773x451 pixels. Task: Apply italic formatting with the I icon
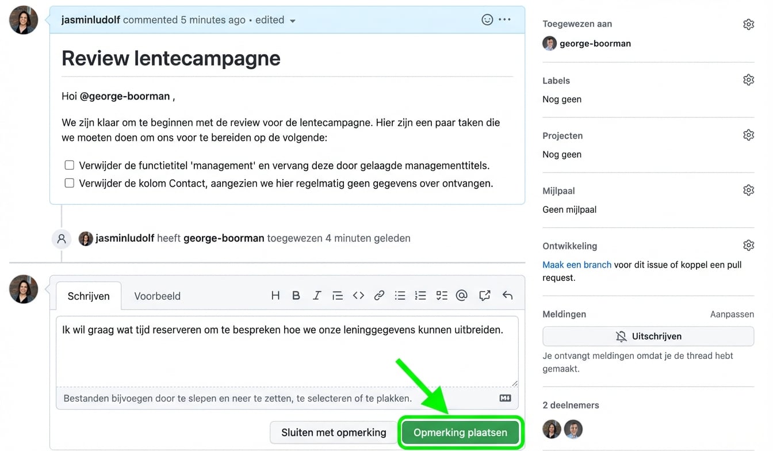(x=316, y=295)
